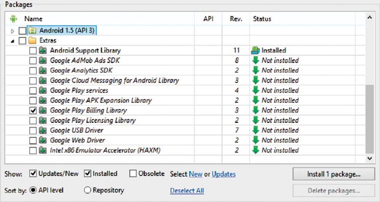380x202 pixels.
Task: Click the Google Play services package icon
Action: (x=43, y=90)
